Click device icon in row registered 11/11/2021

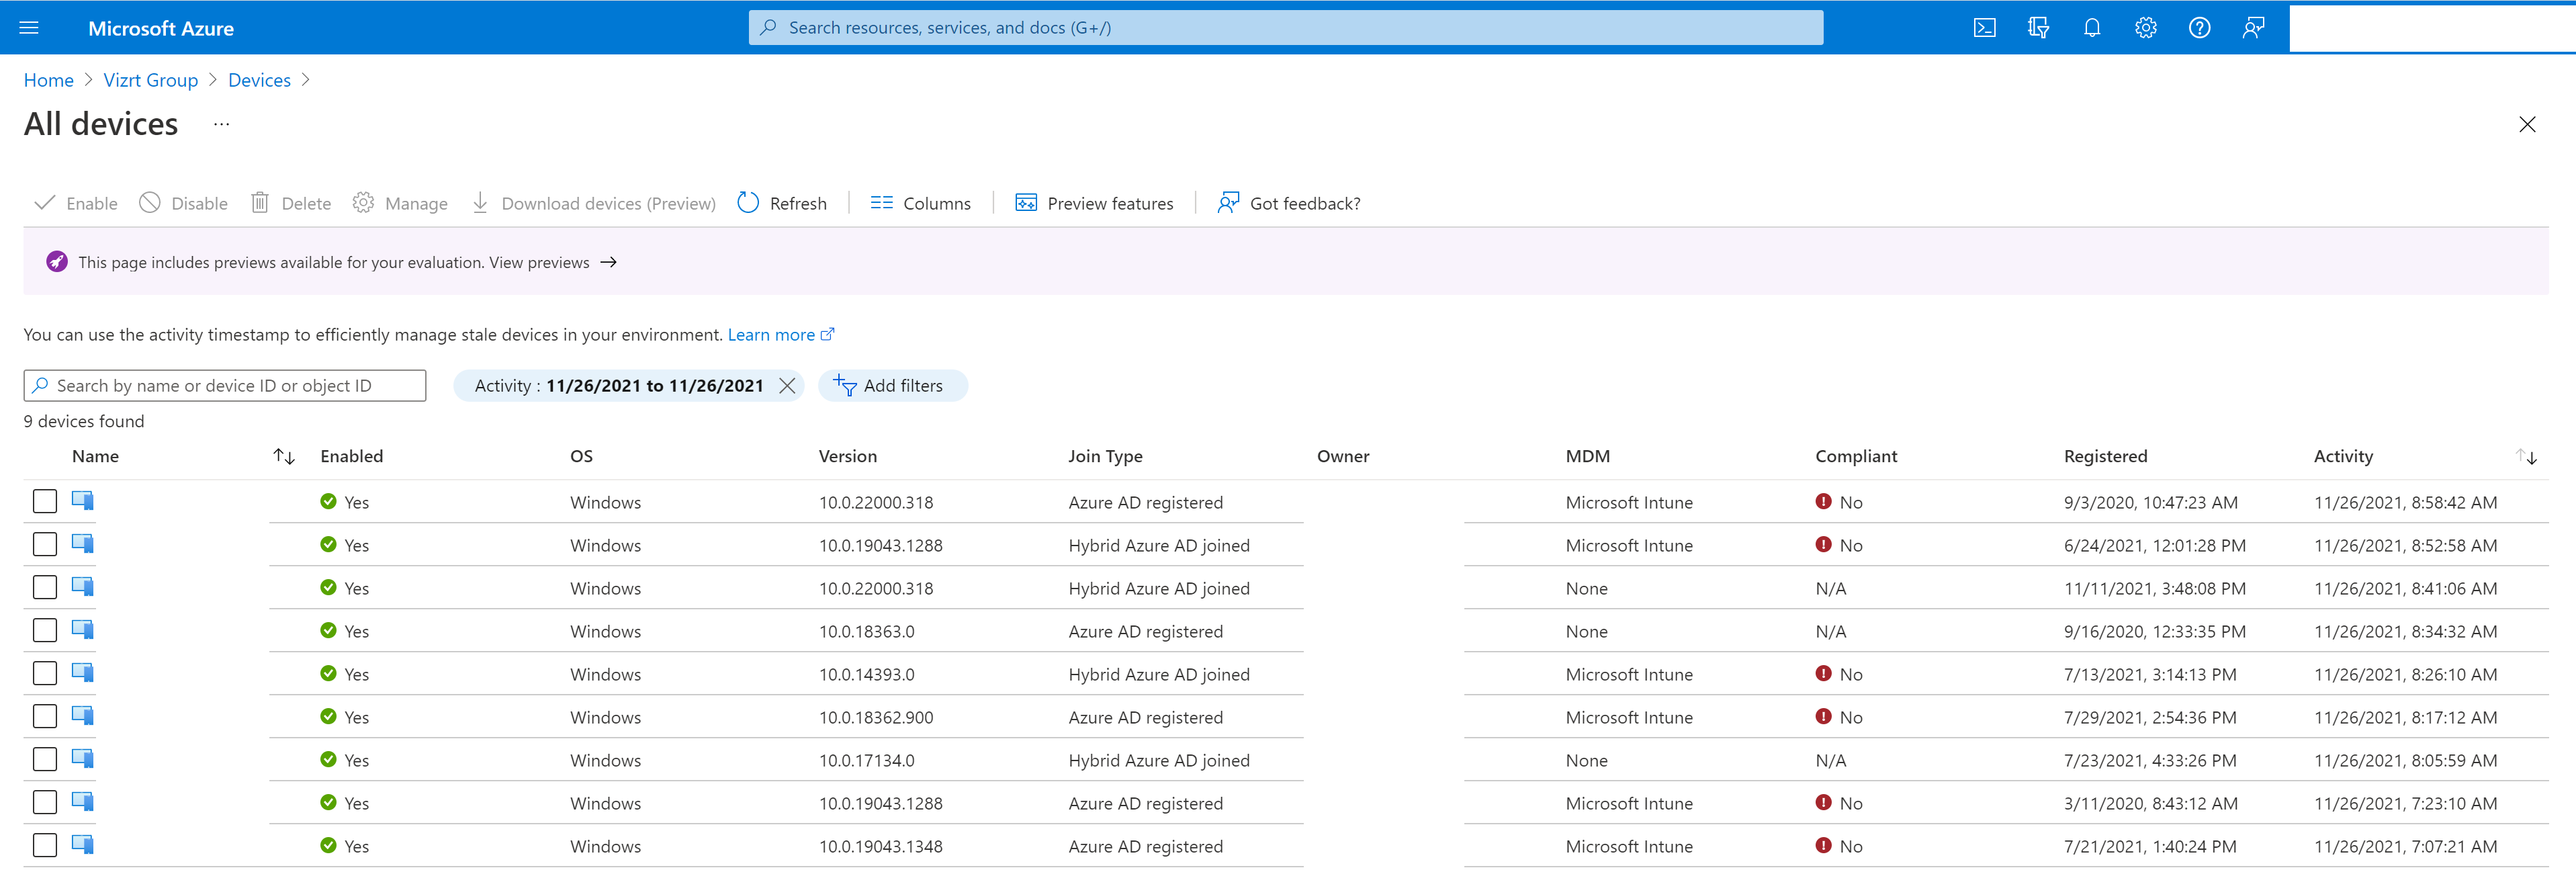tap(83, 587)
